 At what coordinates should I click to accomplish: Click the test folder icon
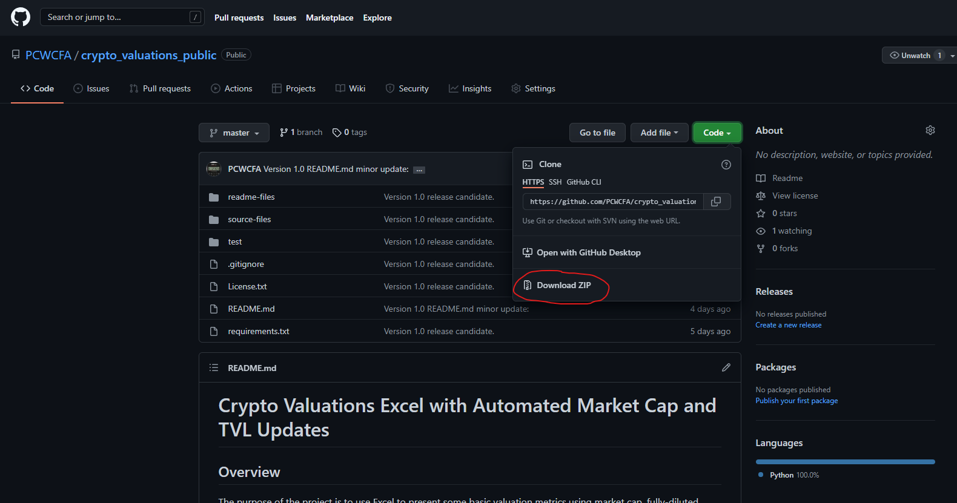click(214, 242)
